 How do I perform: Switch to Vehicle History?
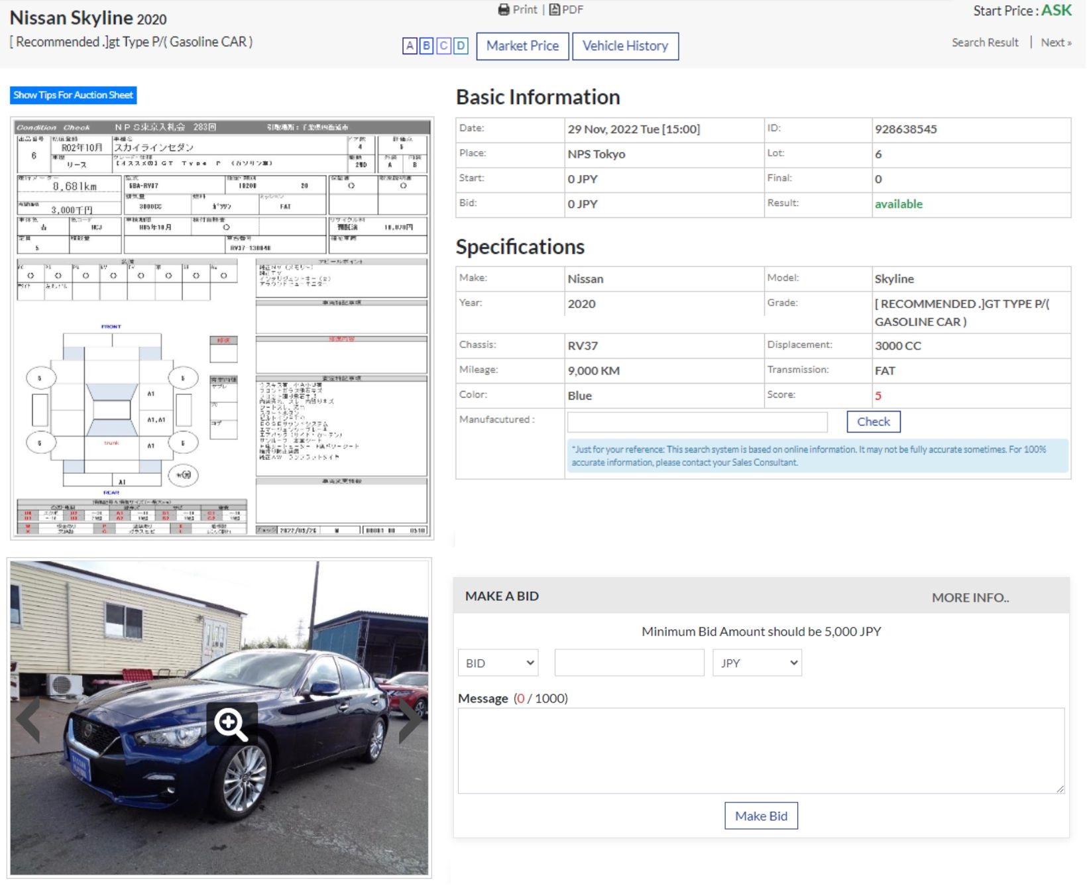tap(625, 46)
